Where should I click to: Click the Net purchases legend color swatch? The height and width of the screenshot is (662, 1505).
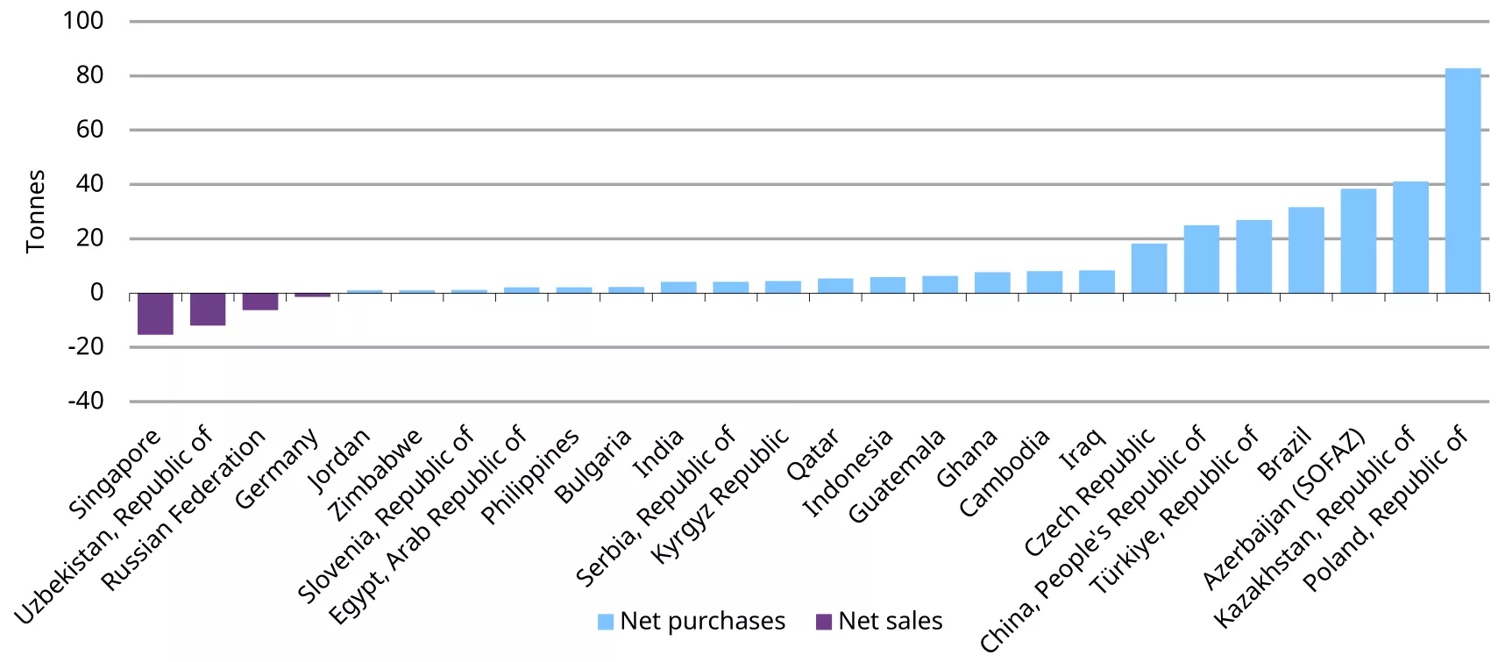point(605,622)
